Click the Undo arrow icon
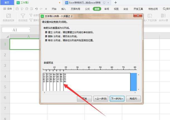The width and height of the screenshot is (170, 120). [x=37, y=9]
